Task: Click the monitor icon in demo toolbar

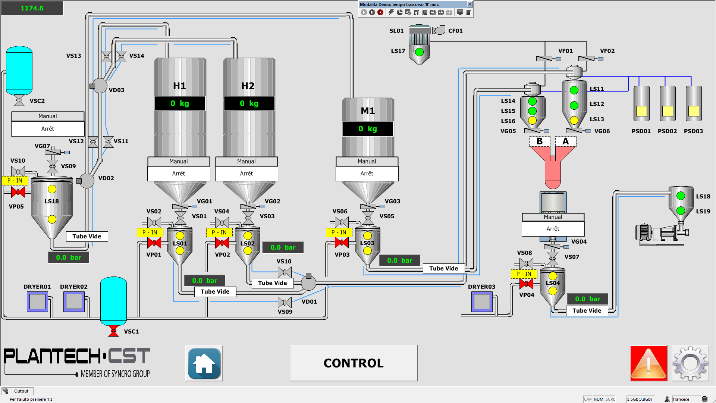Action: click(x=460, y=12)
